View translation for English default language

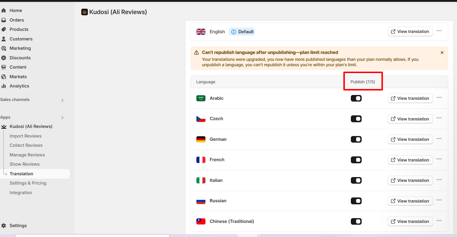coord(410,31)
